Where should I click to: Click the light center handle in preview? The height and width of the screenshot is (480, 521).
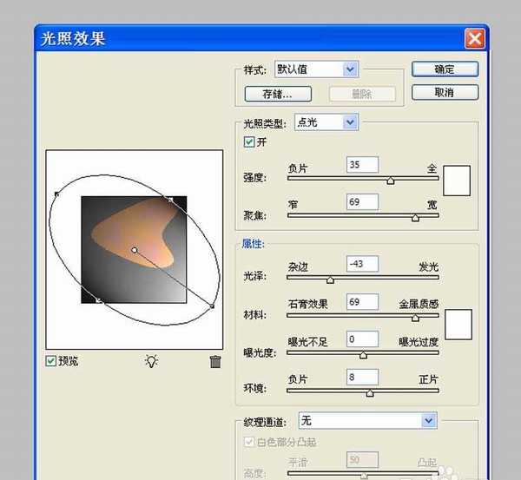point(135,250)
